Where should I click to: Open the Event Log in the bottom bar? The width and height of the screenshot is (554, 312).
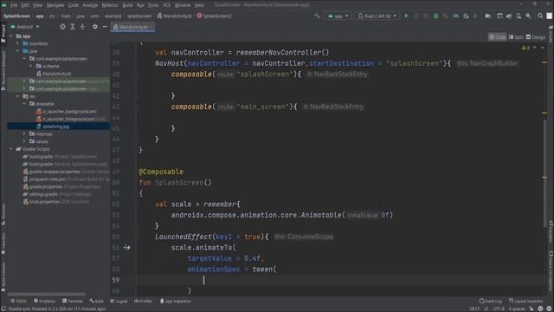point(491,301)
